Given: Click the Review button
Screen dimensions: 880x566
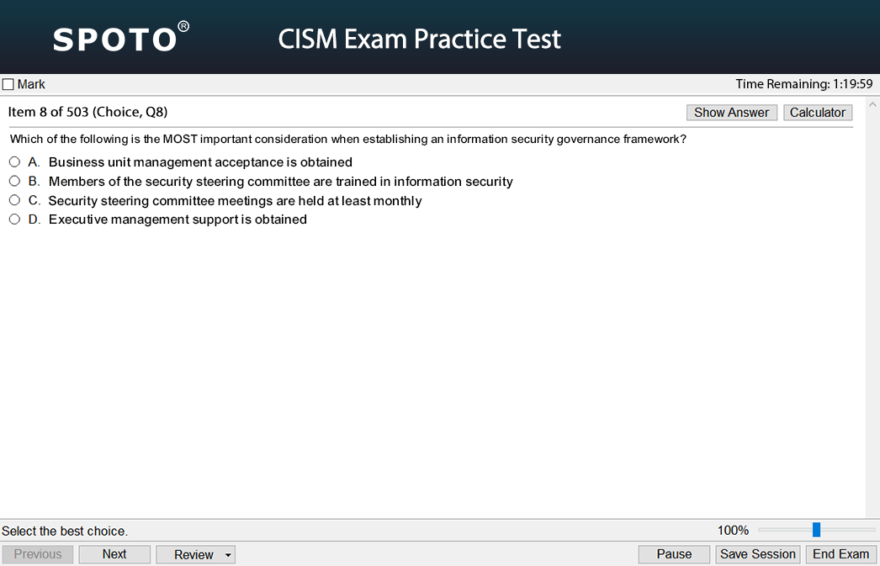Looking at the screenshot, I should (193, 555).
